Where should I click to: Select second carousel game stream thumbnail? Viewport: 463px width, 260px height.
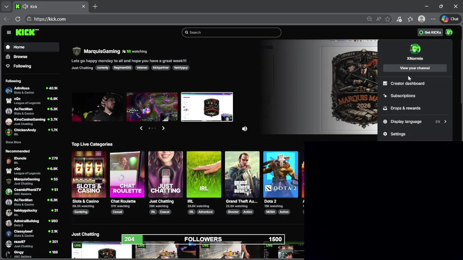pos(152,107)
